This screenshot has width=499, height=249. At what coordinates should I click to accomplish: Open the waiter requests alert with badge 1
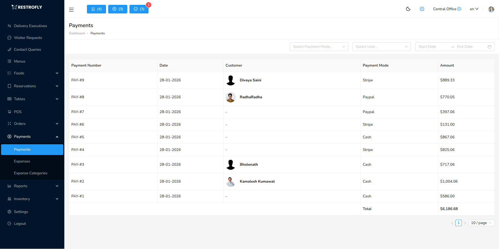pyautogui.click(x=139, y=9)
